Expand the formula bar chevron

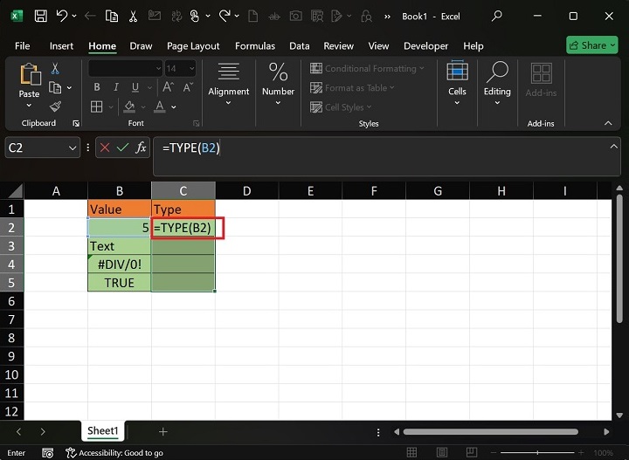[614, 147]
